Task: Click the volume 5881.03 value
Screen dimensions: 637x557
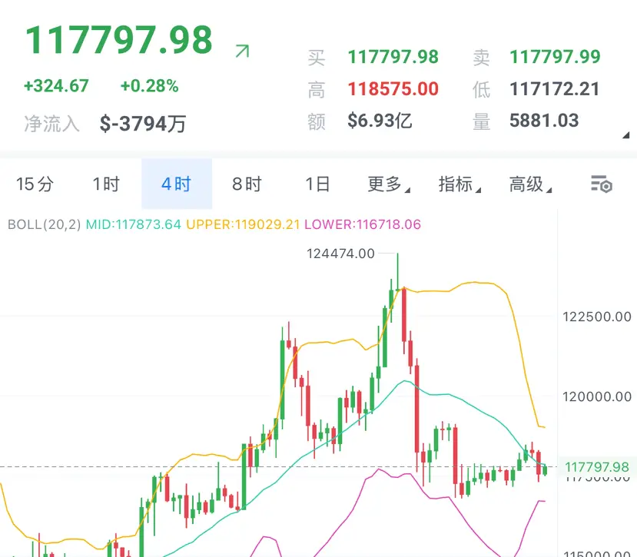Action: tap(544, 121)
